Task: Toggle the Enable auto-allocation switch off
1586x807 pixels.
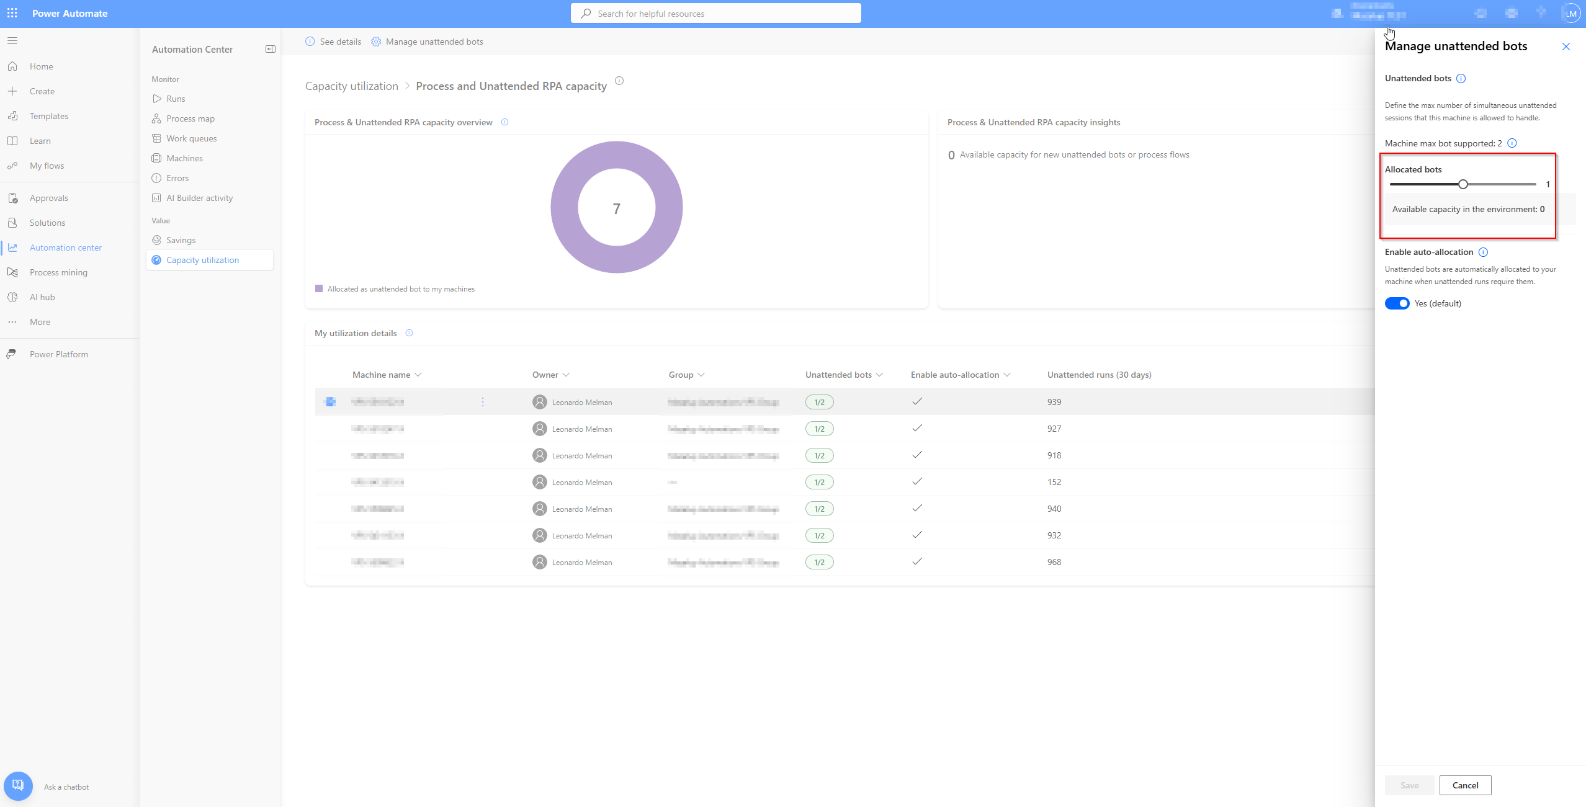Action: pos(1397,303)
